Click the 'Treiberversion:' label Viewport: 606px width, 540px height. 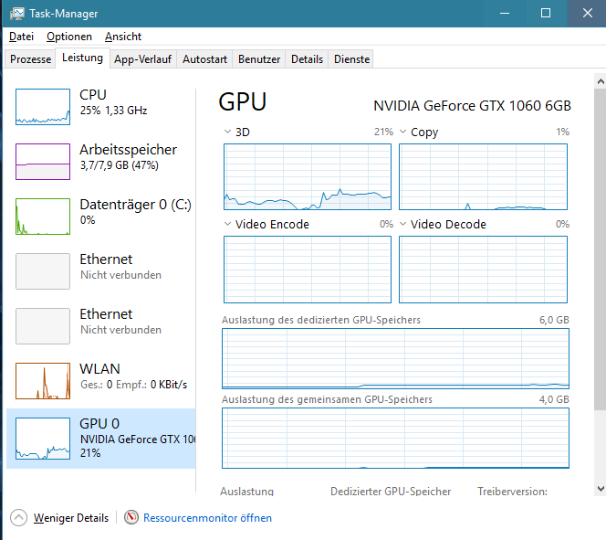click(513, 492)
